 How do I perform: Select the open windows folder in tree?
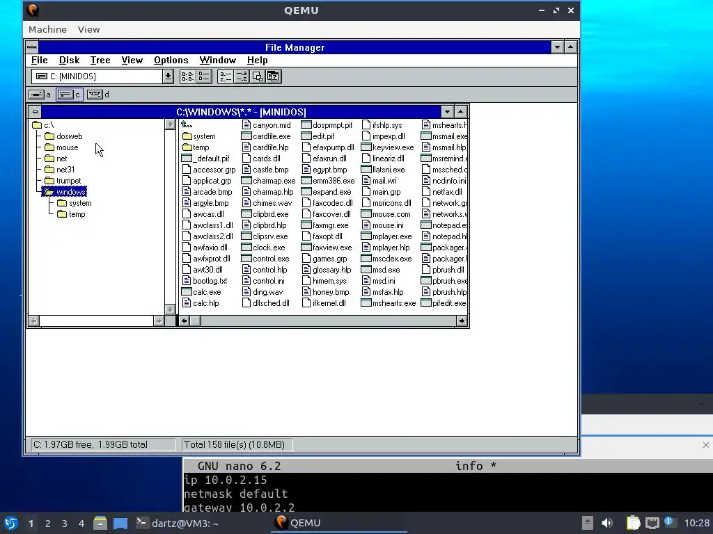coord(65,192)
